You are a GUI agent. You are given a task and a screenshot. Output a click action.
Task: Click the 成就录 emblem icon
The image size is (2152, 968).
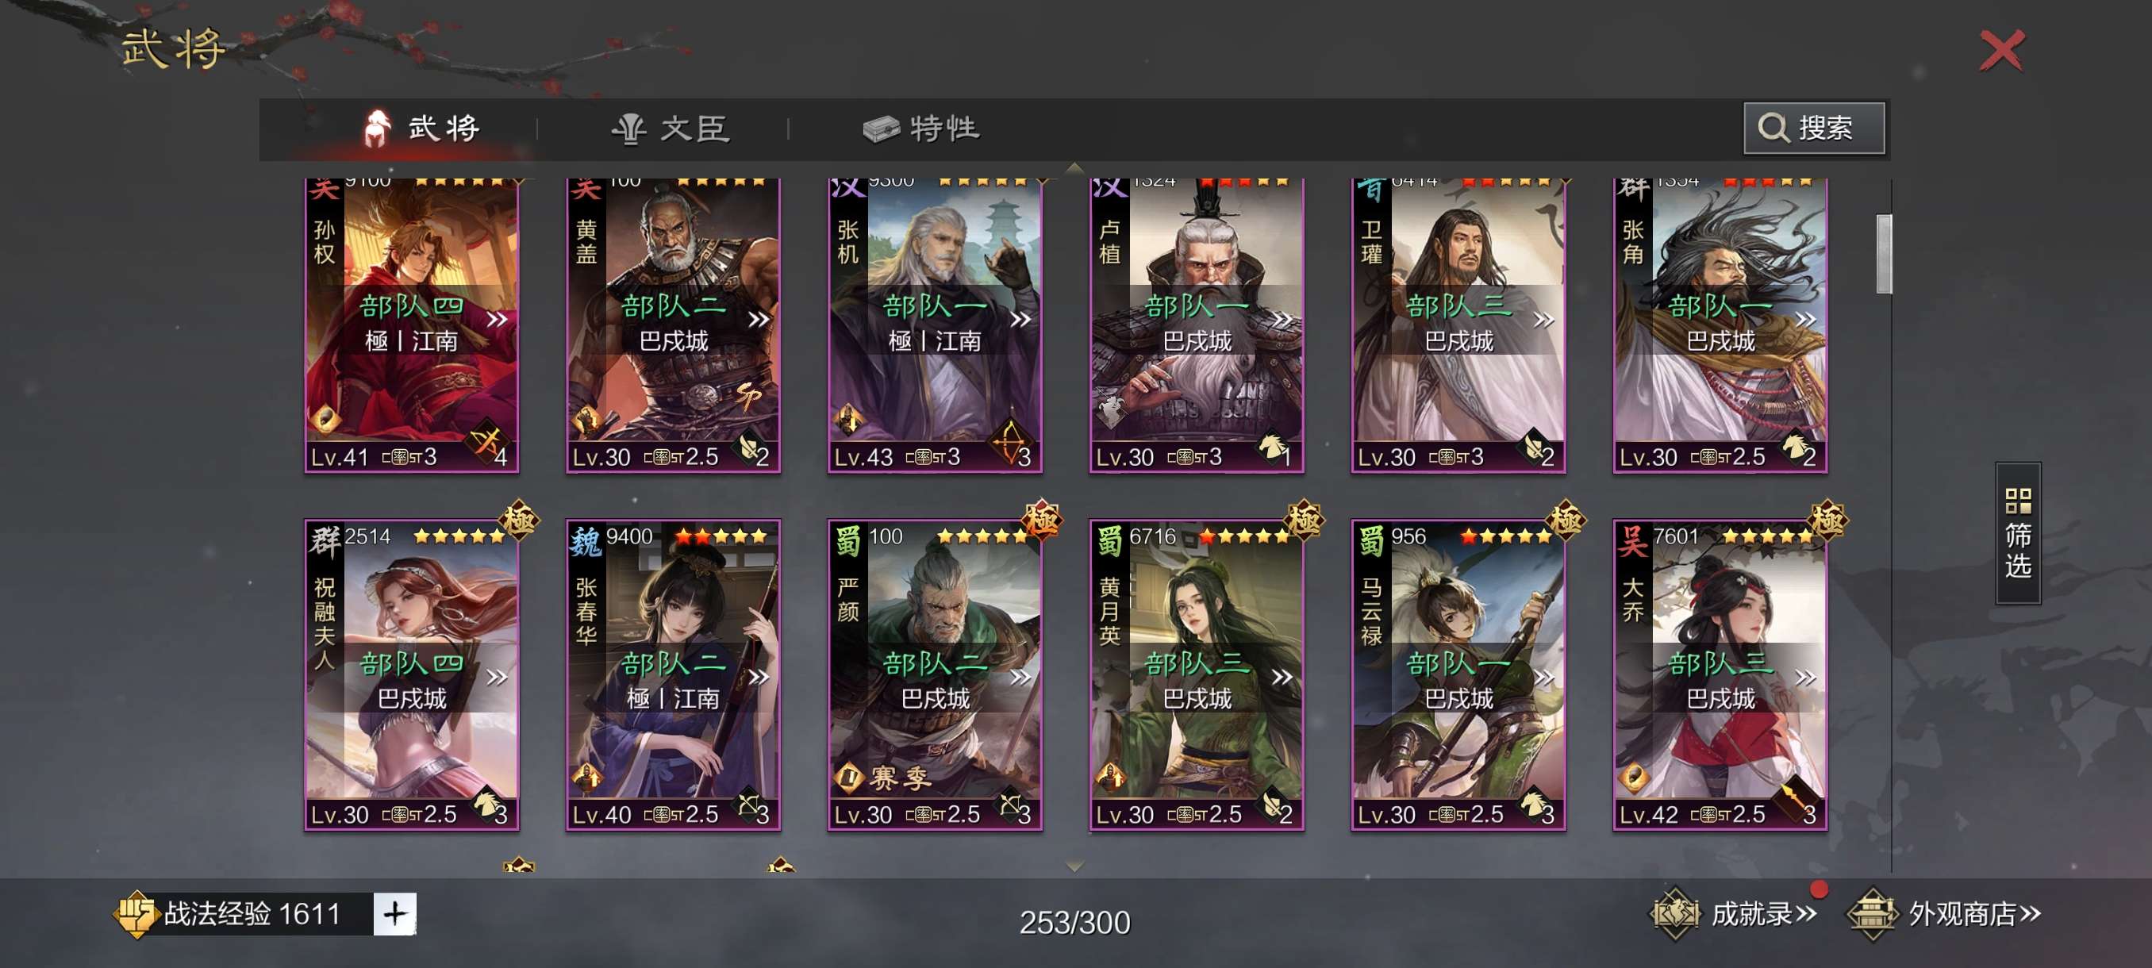pos(1674,914)
